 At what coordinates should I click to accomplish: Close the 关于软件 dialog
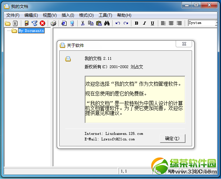pos(184,44)
